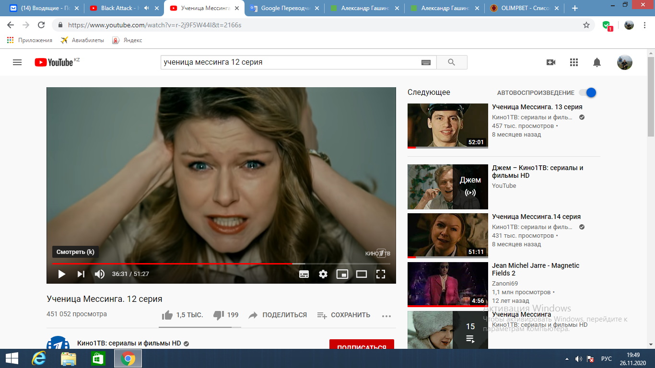This screenshot has width=655, height=368.
Task: Open Кино1ТВ channel avatar
Action: click(58, 343)
